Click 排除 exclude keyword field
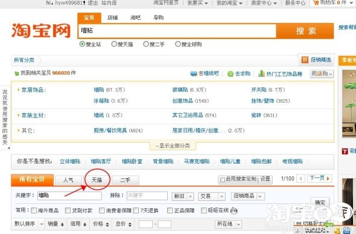Viewport: 356px width, 234px height. click(147, 196)
